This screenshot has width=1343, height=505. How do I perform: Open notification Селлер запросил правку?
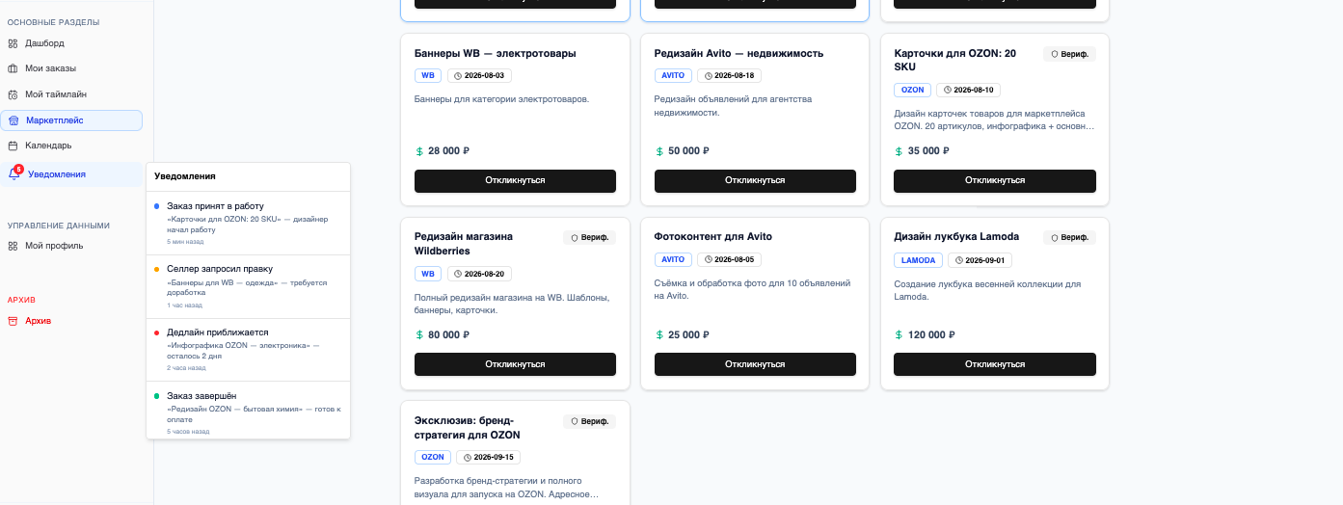pyautogui.click(x=248, y=287)
